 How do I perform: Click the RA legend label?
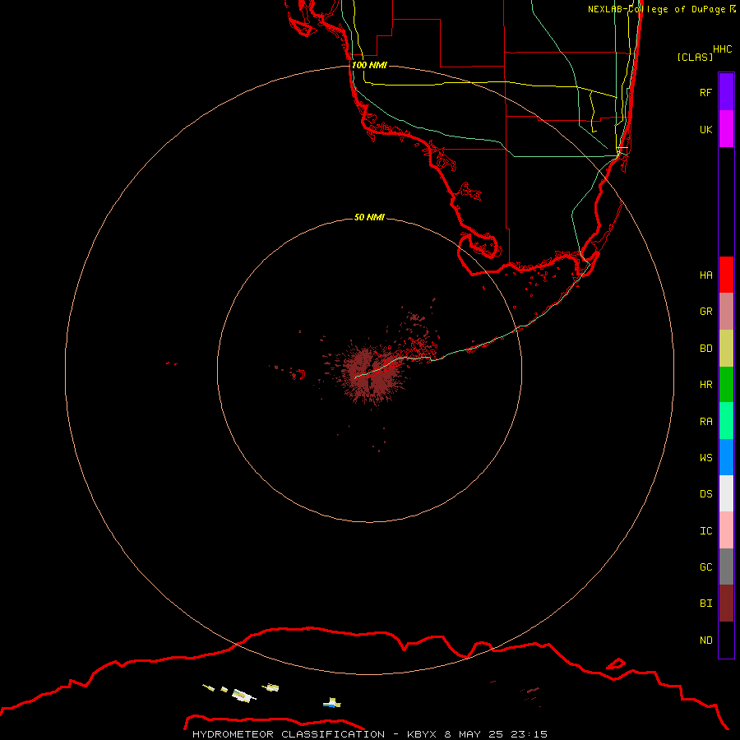point(706,422)
